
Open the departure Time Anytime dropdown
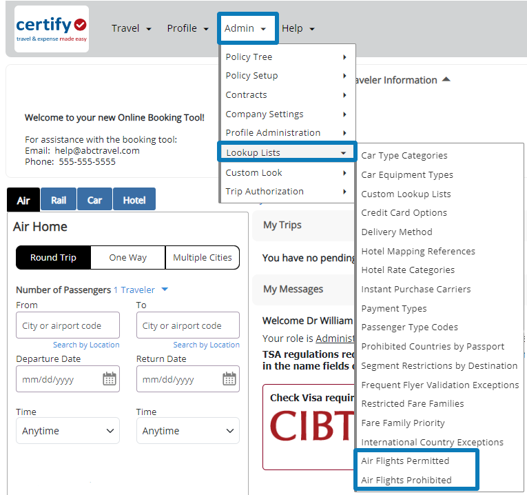click(x=68, y=431)
